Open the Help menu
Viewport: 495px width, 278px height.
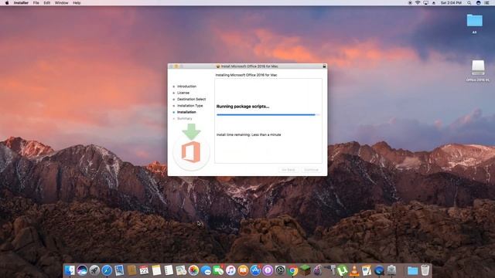click(x=77, y=3)
